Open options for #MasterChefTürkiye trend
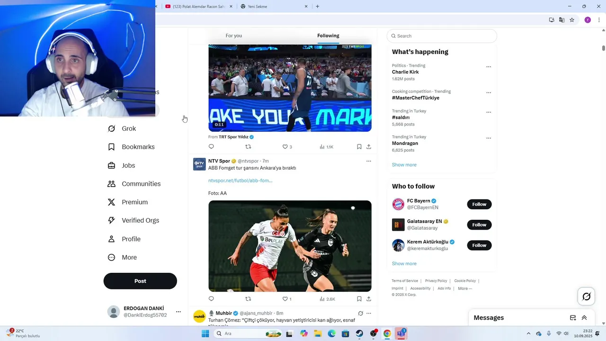This screenshot has width=606, height=341. click(x=489, y=92)
